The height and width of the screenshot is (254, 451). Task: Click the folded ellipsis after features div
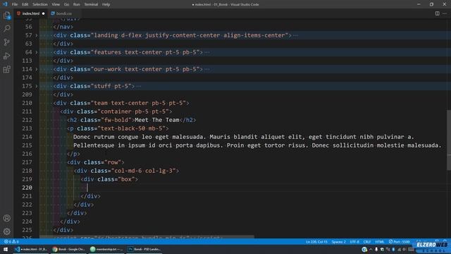point(207,52)
